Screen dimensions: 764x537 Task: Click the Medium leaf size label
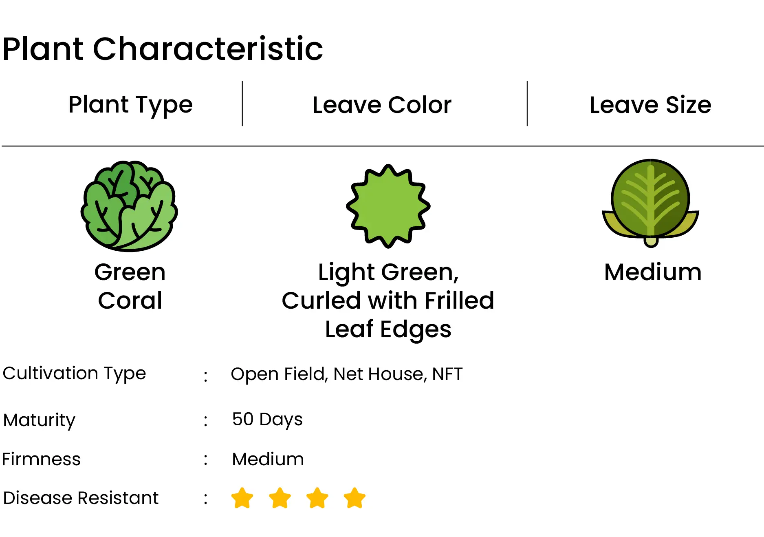653,272
